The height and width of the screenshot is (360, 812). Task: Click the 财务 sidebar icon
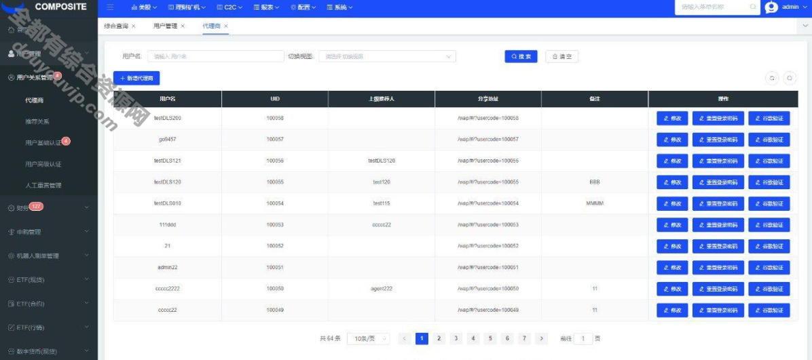pos(12,208)
